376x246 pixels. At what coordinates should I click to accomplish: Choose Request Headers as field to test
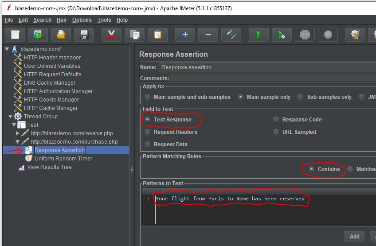click(148, 132)
